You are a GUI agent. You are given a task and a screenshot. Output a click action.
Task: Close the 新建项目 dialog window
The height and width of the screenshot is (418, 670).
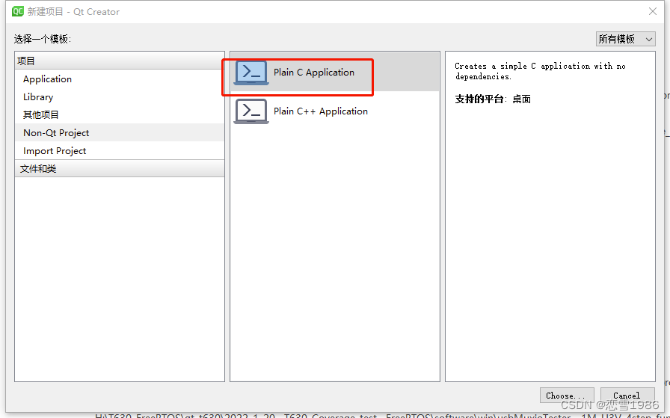(653, 11)
